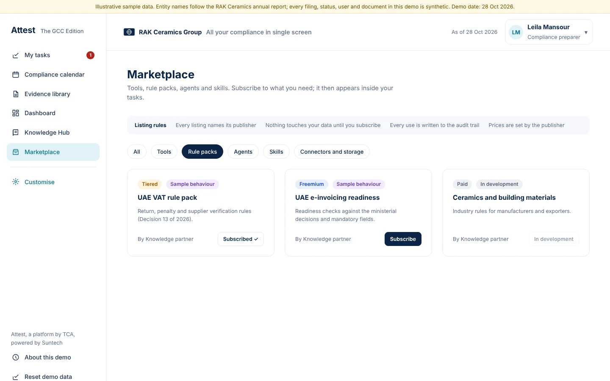Viewport: 610px width, 381px height.
Task: Open About this demo link
Action: (53, 357)
